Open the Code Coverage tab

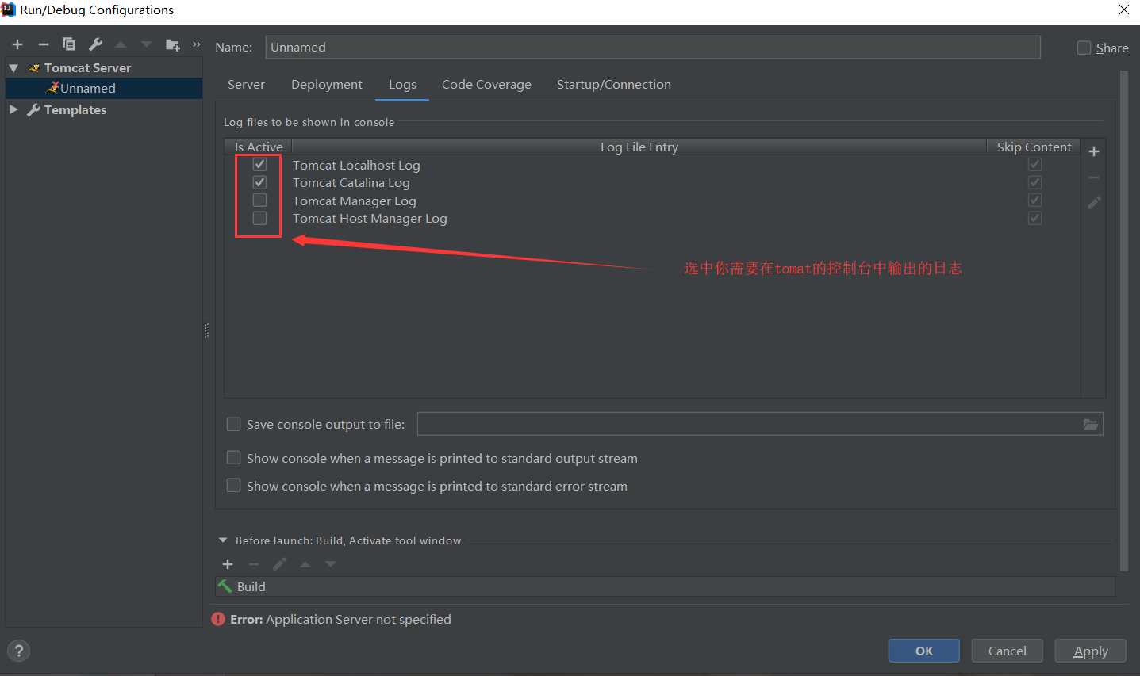point(486,85)
